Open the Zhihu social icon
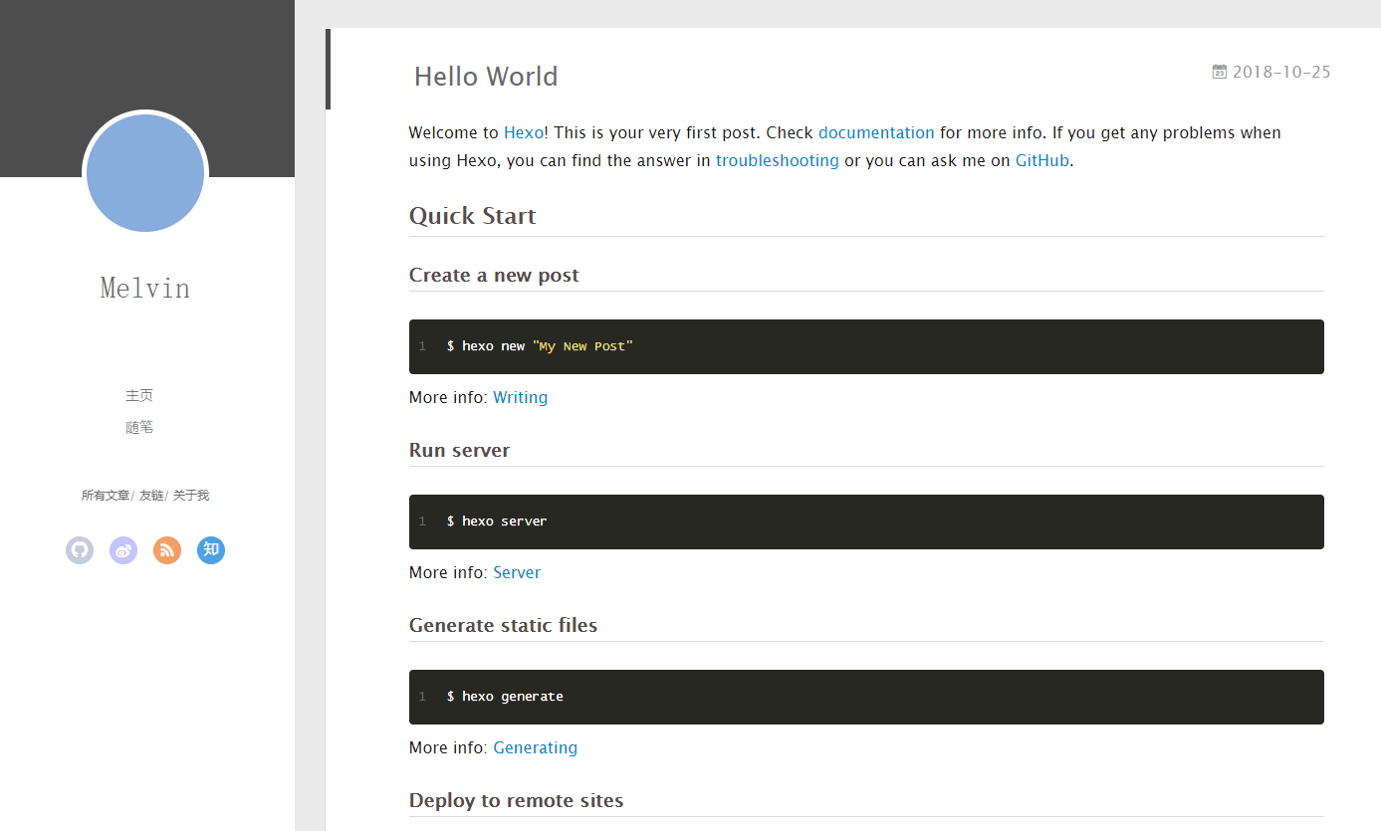This screenshot has width=1381, height=831. (x=211, y=550)
